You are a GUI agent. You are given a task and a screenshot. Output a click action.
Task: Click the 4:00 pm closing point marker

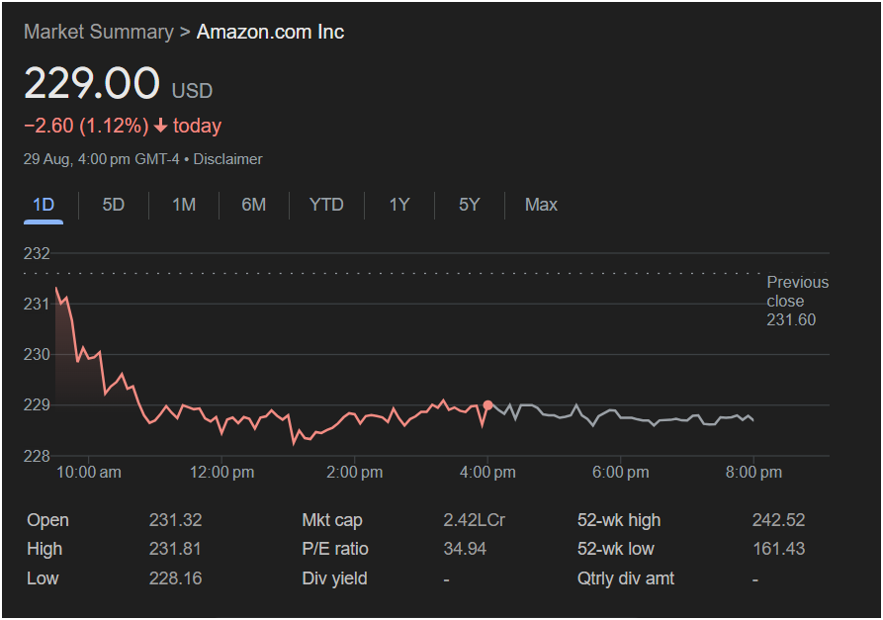(x=487, y=404)
